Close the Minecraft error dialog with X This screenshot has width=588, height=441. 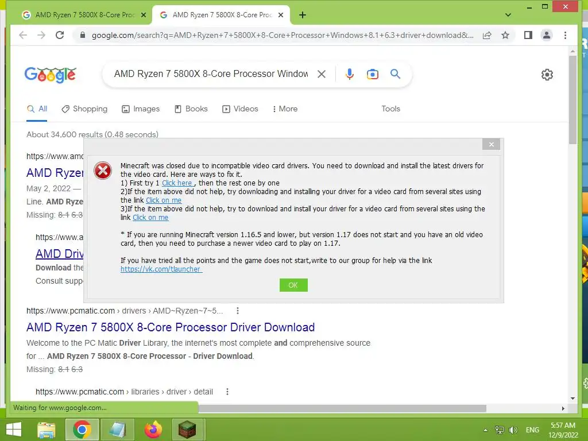[492, 144]
